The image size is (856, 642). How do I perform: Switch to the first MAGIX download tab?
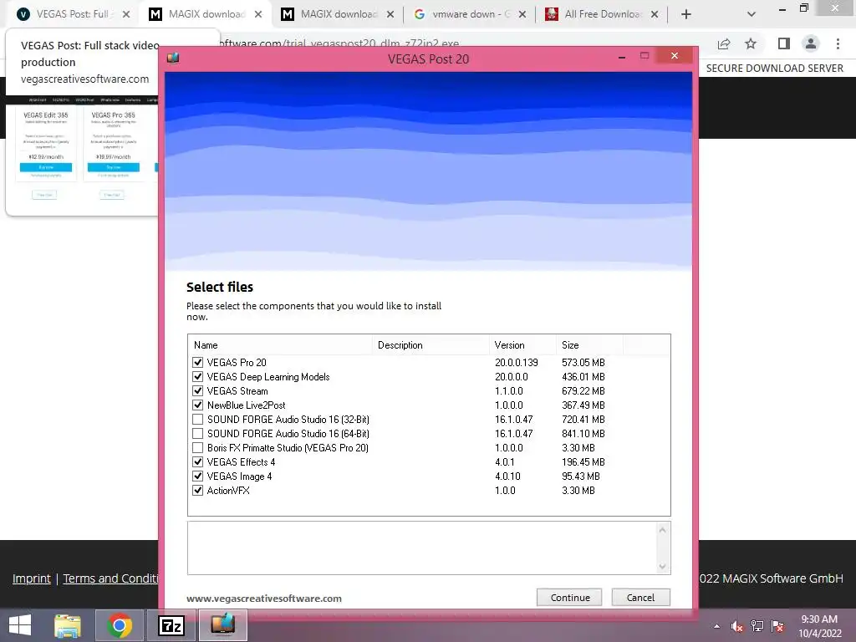point(206,14)
